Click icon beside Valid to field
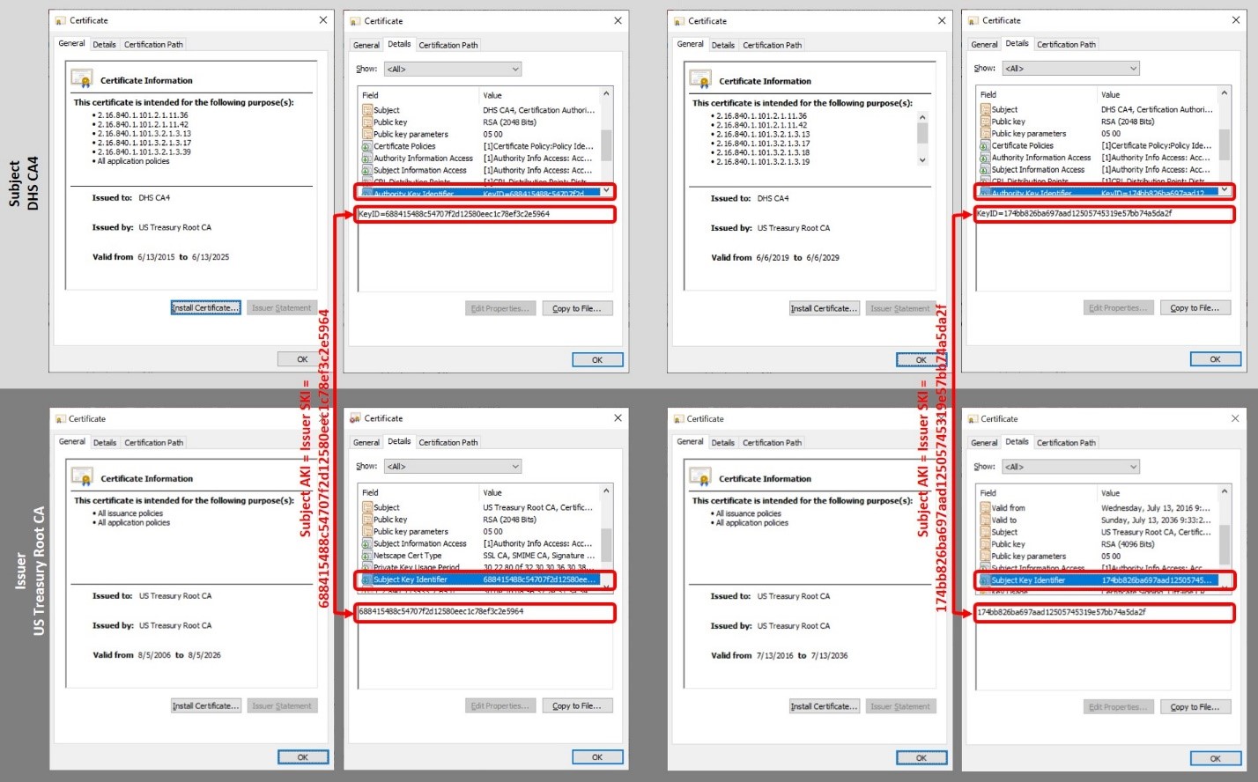Image resolution: width=1258 pixels, height=782 pixels. [x=986, y=520]
